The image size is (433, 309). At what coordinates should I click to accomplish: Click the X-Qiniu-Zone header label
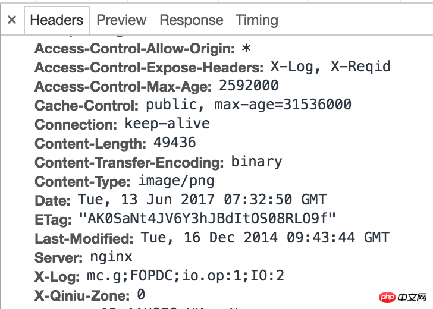(82, 296)
